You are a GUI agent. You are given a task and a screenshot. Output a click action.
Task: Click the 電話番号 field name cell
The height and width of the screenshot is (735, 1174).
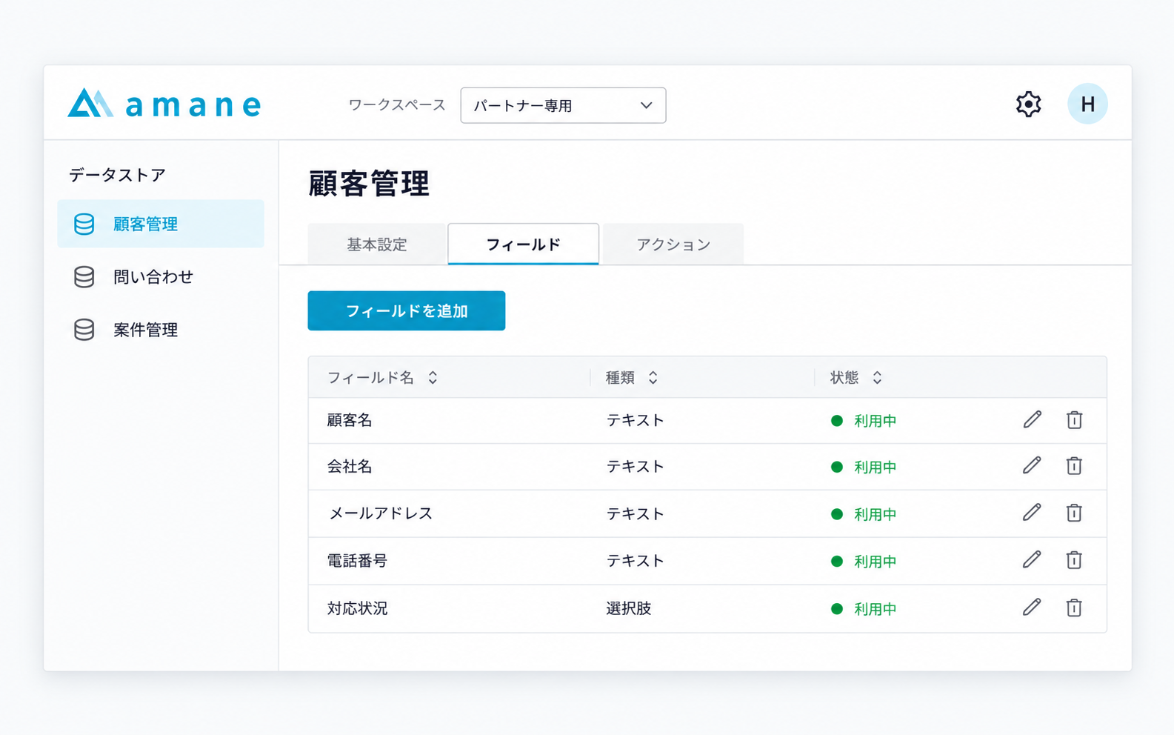(357, 560)
